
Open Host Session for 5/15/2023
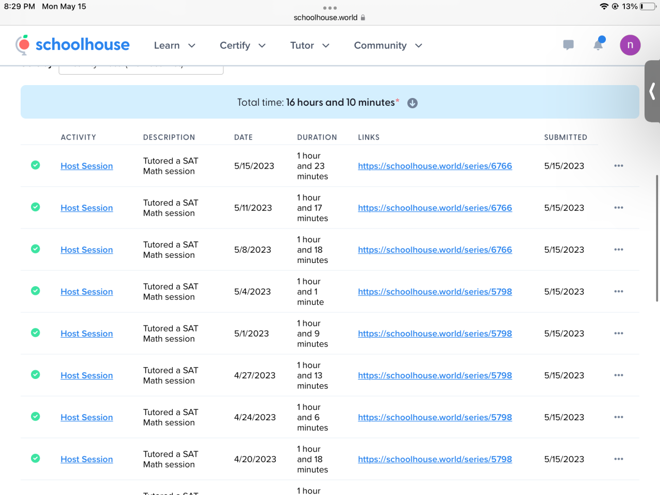pyautogui.click(x=87, y=166)
